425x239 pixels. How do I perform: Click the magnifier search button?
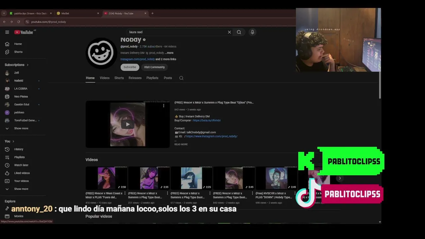(x=239, y=32)
